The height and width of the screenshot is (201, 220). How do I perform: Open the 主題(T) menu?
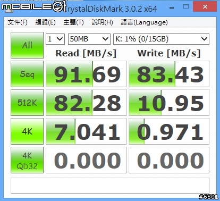73,22
